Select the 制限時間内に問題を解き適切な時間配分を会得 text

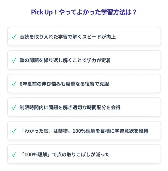pos(70,107)
